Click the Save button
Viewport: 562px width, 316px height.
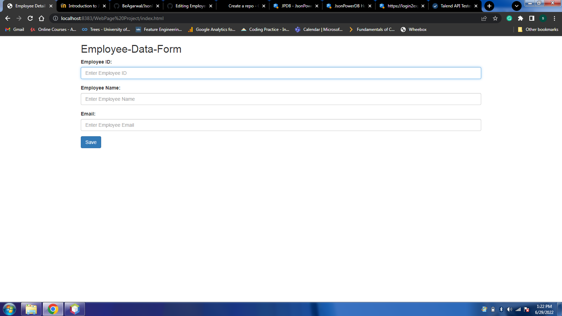click(x=91, y=142)
